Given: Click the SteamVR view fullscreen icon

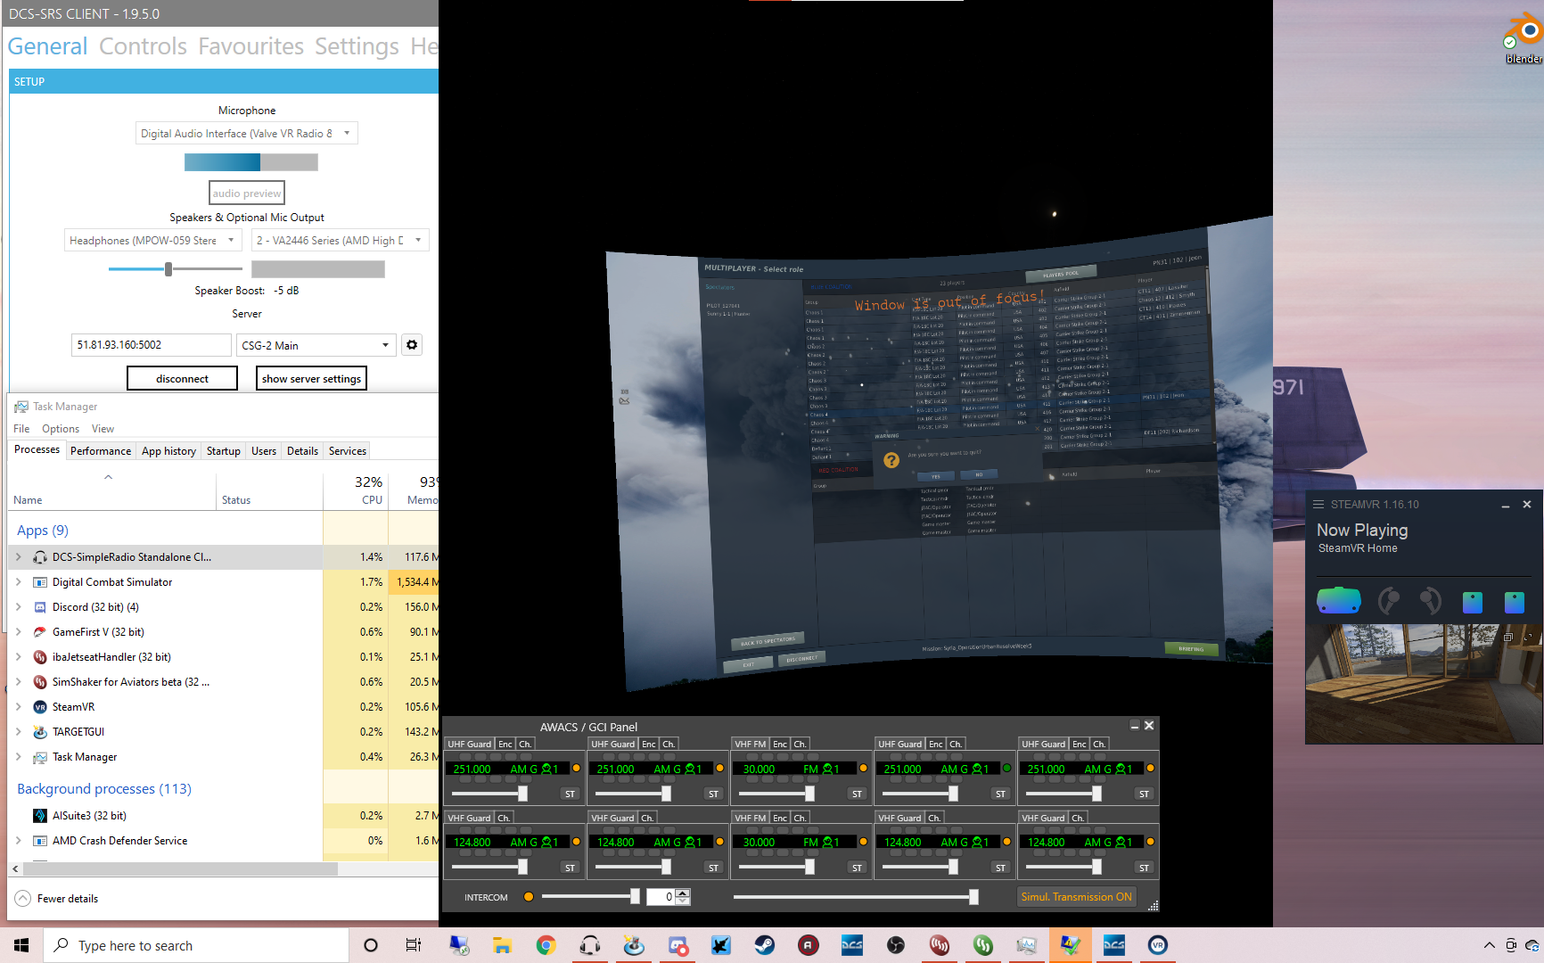Looking at the screenshot, I should 1527,637.
